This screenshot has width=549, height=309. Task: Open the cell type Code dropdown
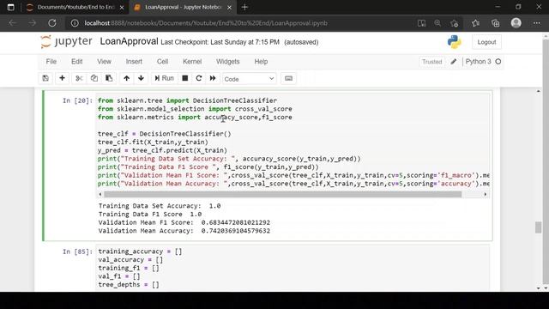249,79
